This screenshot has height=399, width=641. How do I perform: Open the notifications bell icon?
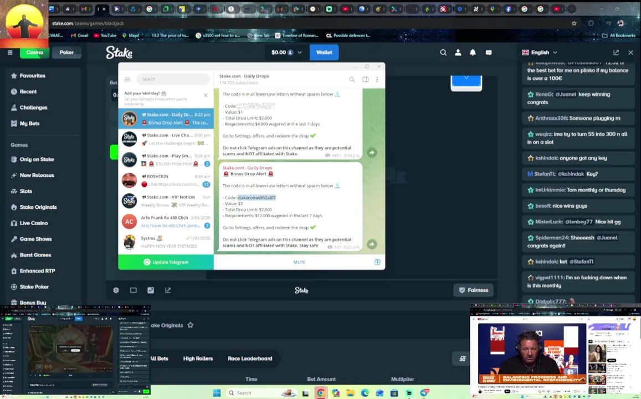473,52
